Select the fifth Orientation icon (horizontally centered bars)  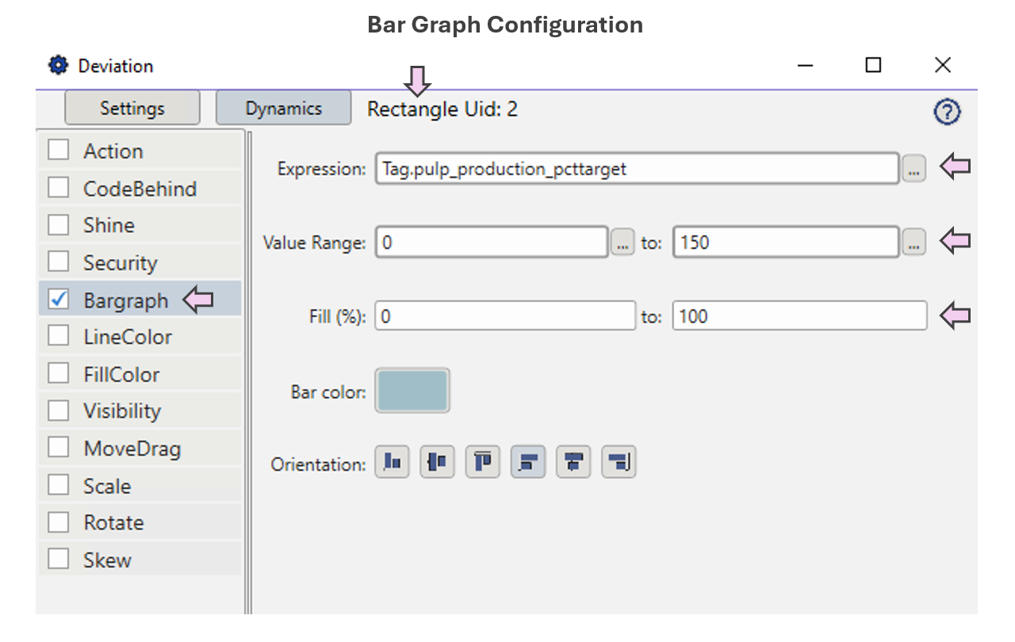click(x=574, y=463)
